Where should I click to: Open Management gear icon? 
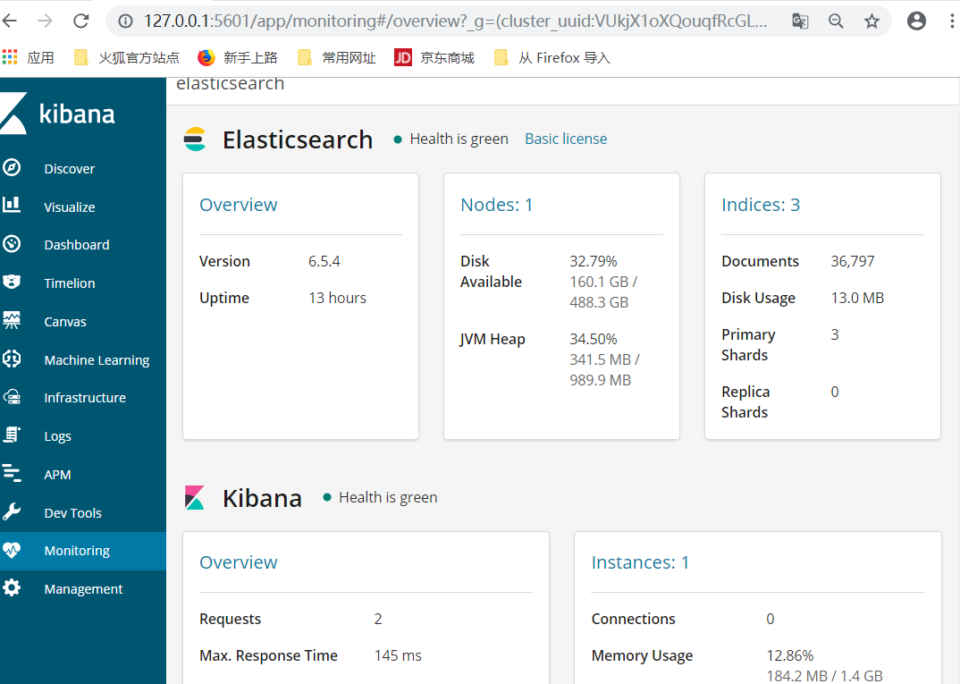[x=12, y=587]
